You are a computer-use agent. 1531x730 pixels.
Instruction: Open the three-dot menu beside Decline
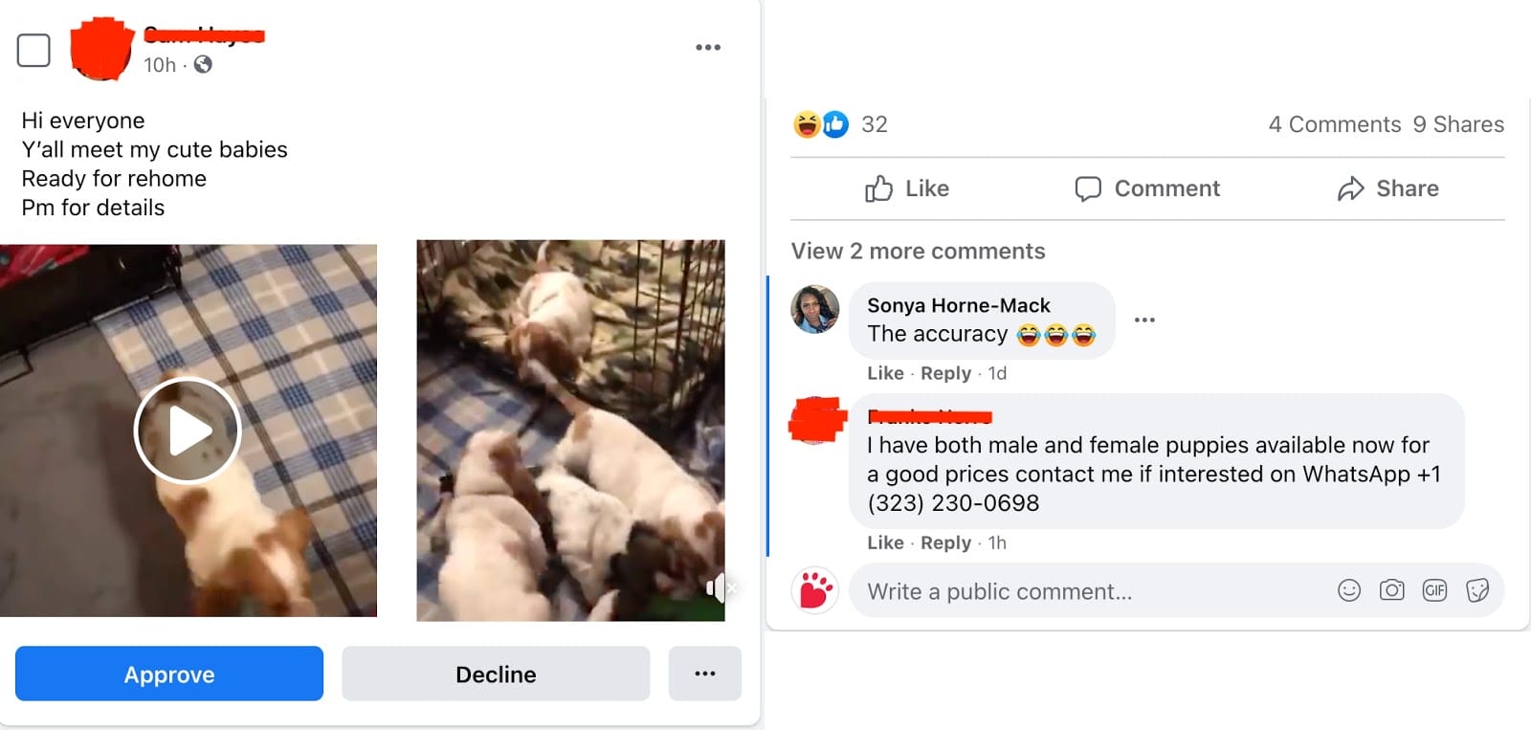705,674
